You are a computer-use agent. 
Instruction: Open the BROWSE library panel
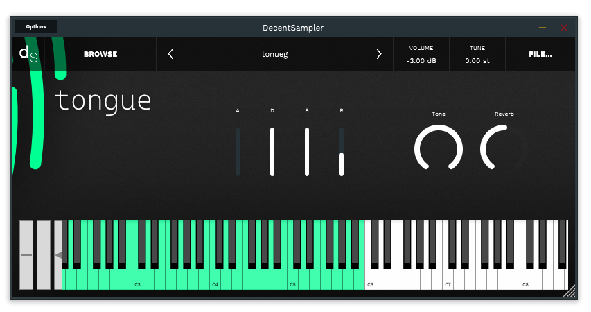click(100, 54)
